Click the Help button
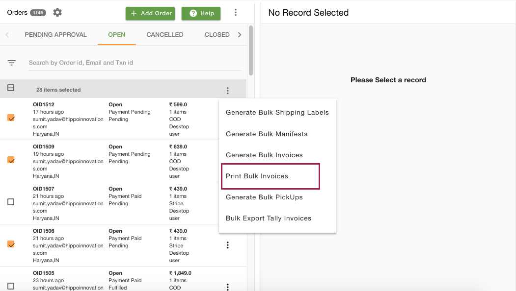 (201, 13)
